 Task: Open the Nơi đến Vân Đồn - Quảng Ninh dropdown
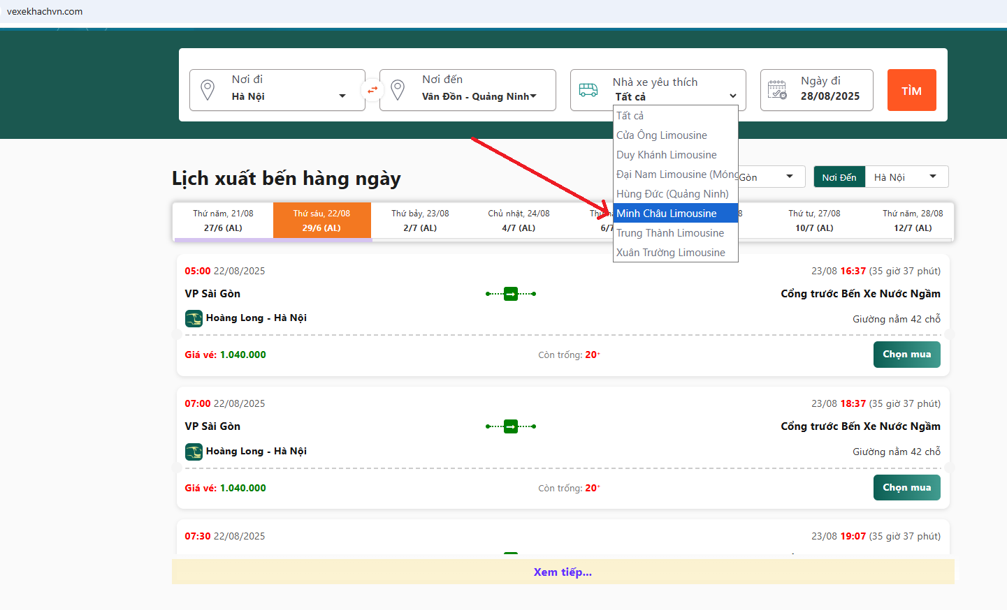click(468, 90)
